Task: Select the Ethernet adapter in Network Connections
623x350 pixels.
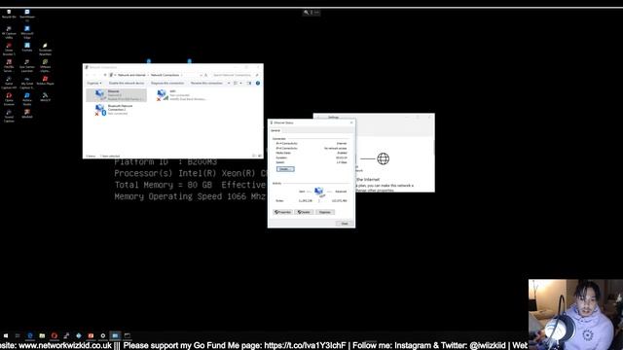Action: (117, 95)
